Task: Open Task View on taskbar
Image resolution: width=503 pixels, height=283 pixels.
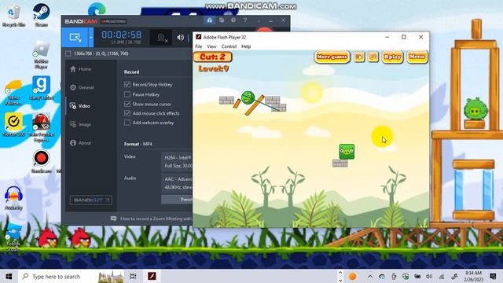Action: point(133,276)
